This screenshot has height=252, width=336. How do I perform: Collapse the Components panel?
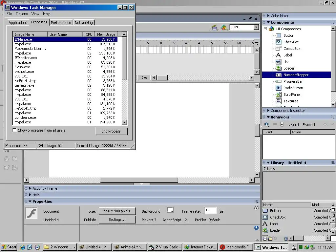pos(268,22)
